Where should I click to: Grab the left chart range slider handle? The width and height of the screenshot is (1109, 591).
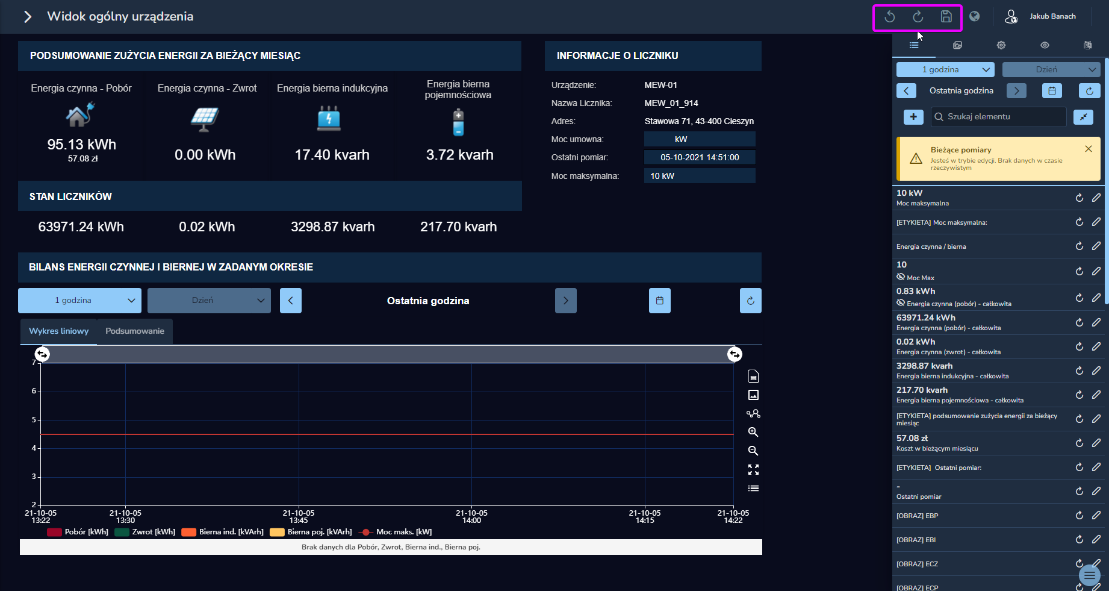(42, 354)
